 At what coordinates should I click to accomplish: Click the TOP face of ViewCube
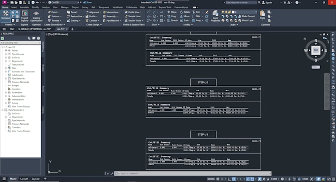tap(316, 50)
